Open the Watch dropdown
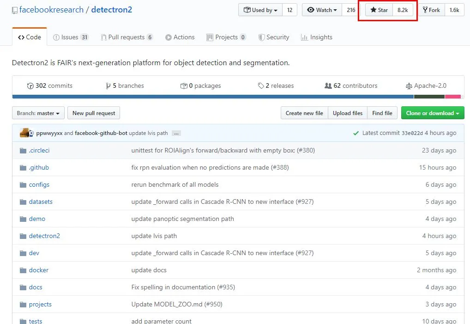The image size is (470, 324). point(322,10)
